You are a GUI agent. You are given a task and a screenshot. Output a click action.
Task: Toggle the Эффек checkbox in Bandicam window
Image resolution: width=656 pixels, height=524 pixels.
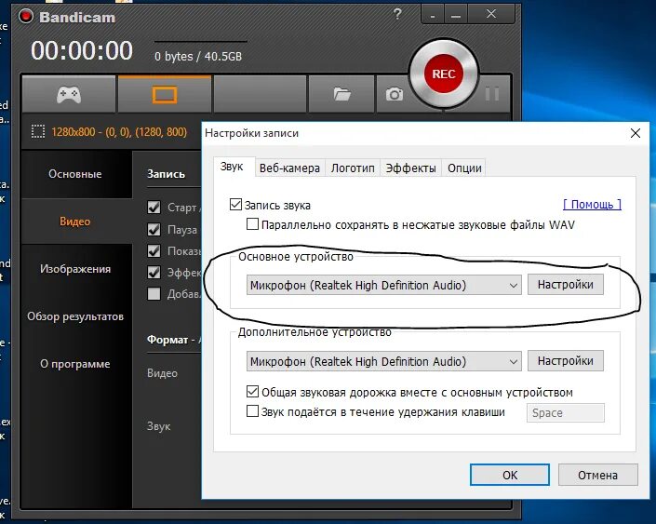154,273
